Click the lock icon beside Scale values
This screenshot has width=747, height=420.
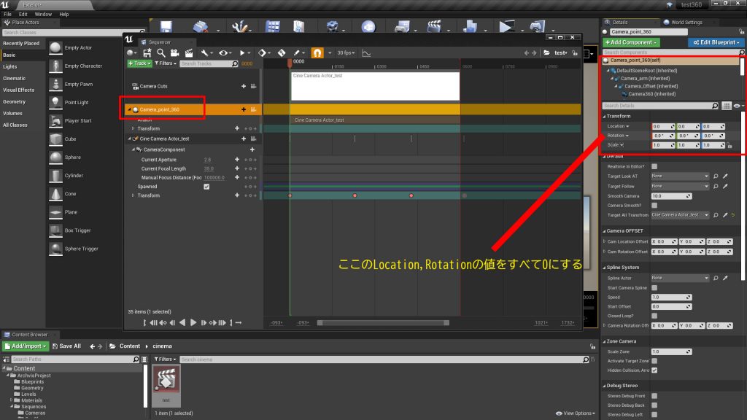(x=729, y=145)
